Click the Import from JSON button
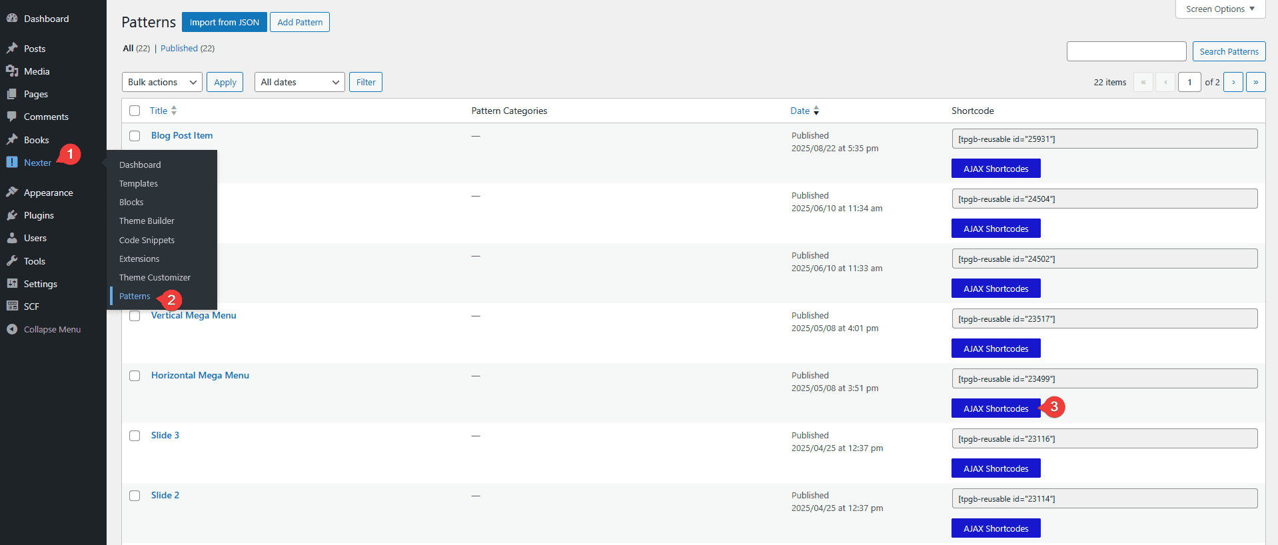The height and width of the screenshot is (545, 1278). (225, 22)
